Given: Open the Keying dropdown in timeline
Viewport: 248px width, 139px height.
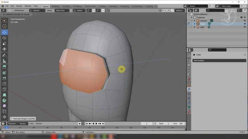Looking at the screenshot, I should click(24, 124).
